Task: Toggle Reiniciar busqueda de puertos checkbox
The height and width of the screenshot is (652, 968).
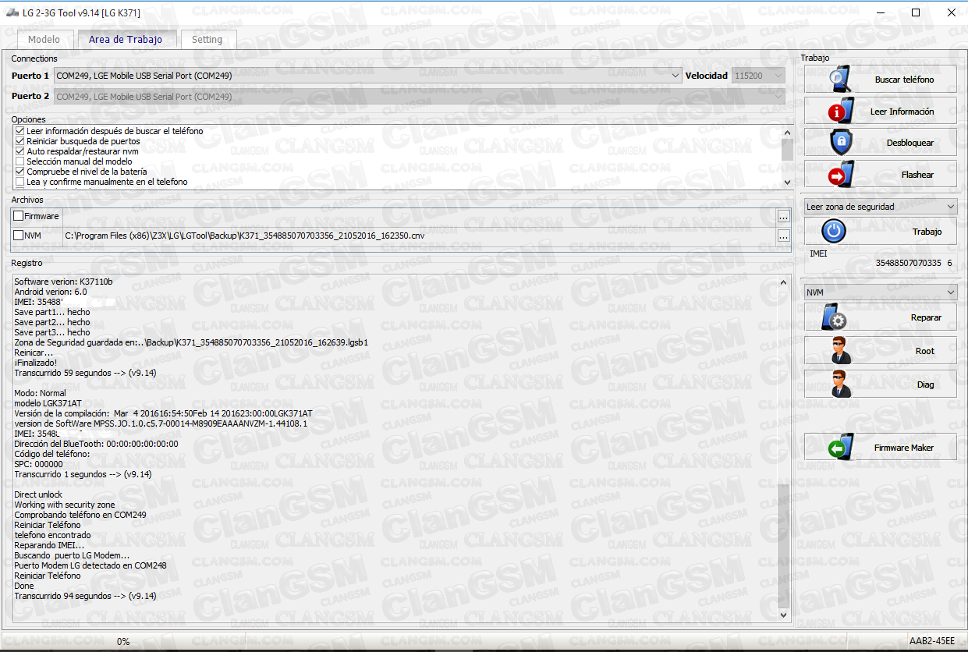Action: (20, 141)
